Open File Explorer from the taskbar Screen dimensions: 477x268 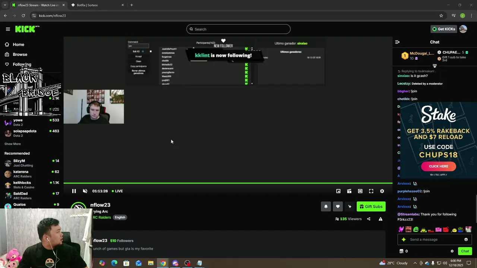pyautogui.click(x=151, y=263)
